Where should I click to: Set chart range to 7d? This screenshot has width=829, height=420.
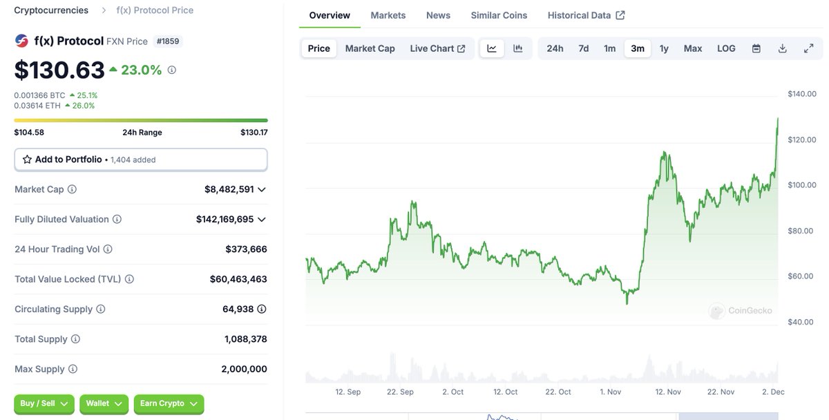(x=584, y=48)
